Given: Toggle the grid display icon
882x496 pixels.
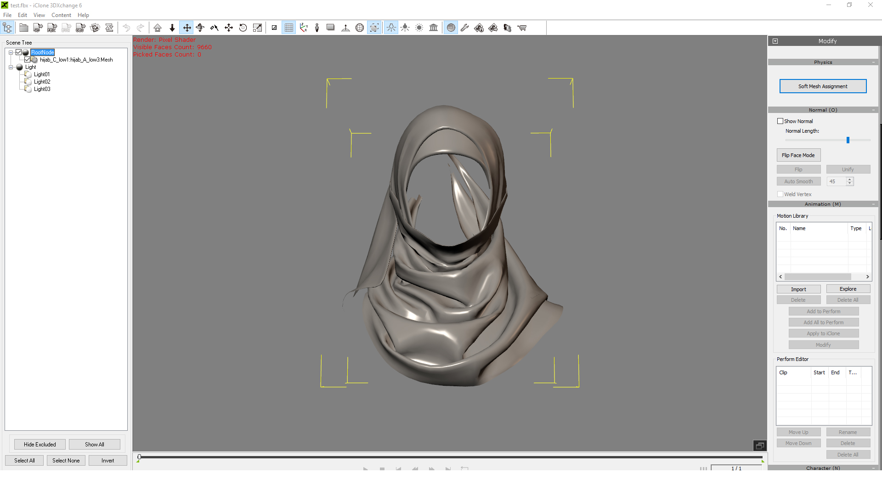Looking at the screenshot, I should pyautogui.click(x=288, y=28).
